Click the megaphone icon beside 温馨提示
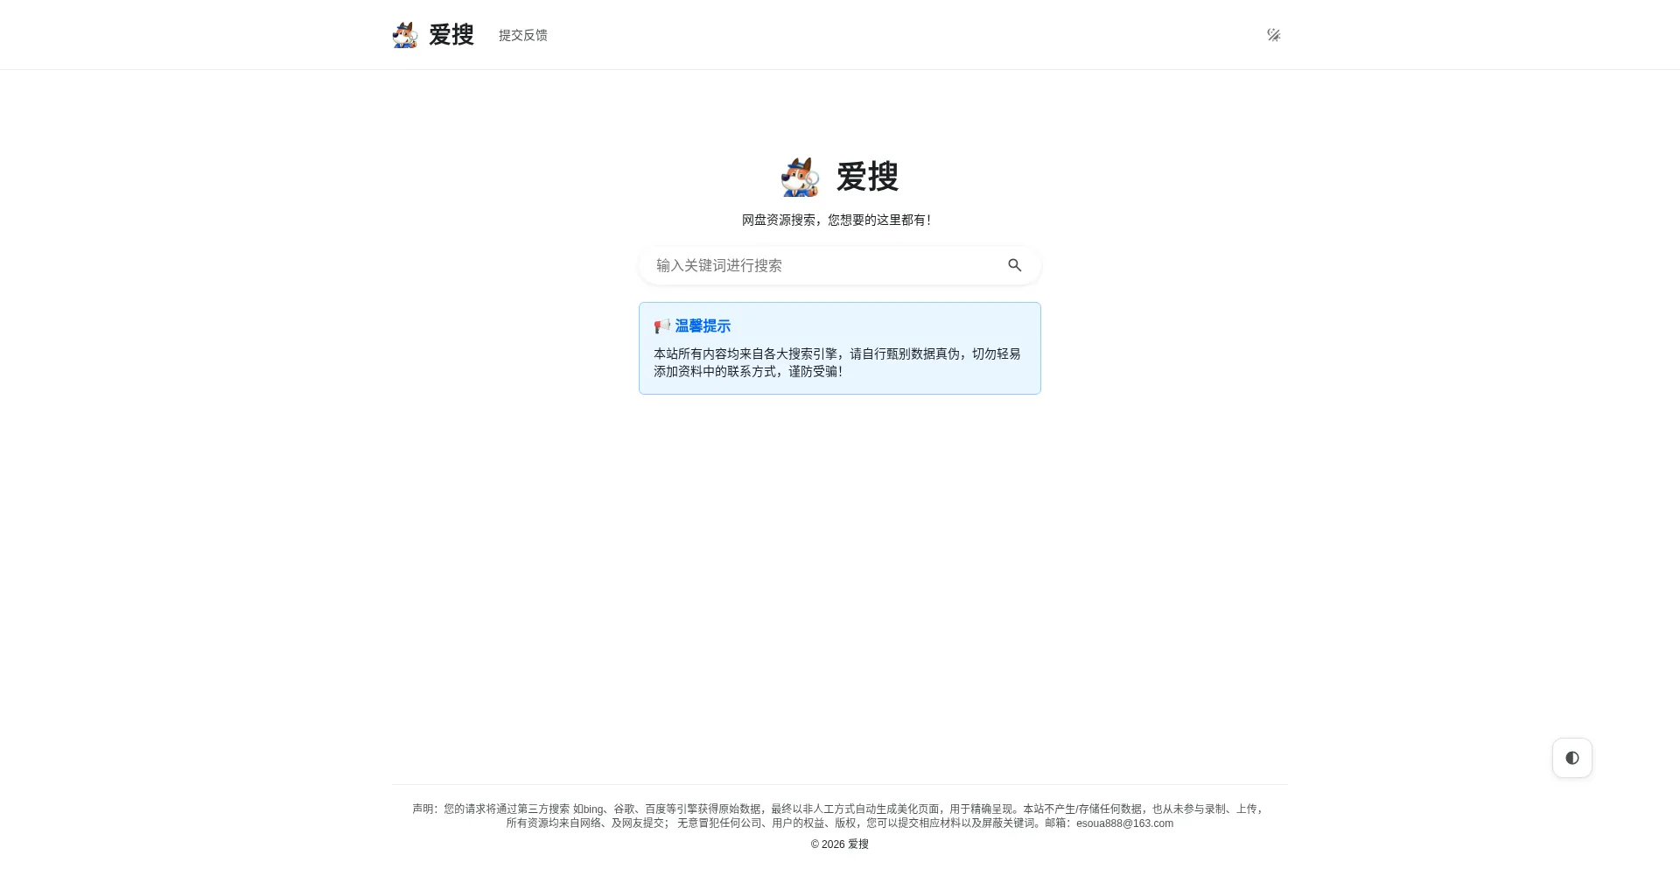 pyautogui.click(x=662, y=326)
